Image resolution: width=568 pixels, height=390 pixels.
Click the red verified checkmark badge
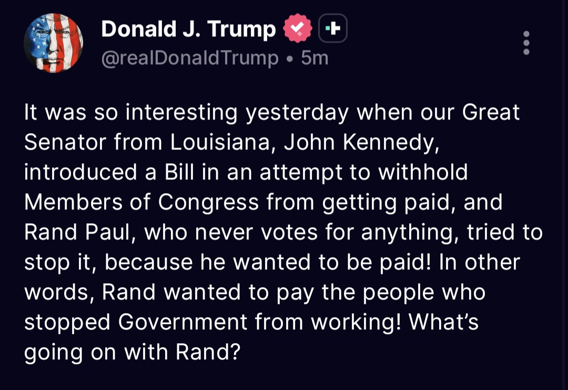298,29
